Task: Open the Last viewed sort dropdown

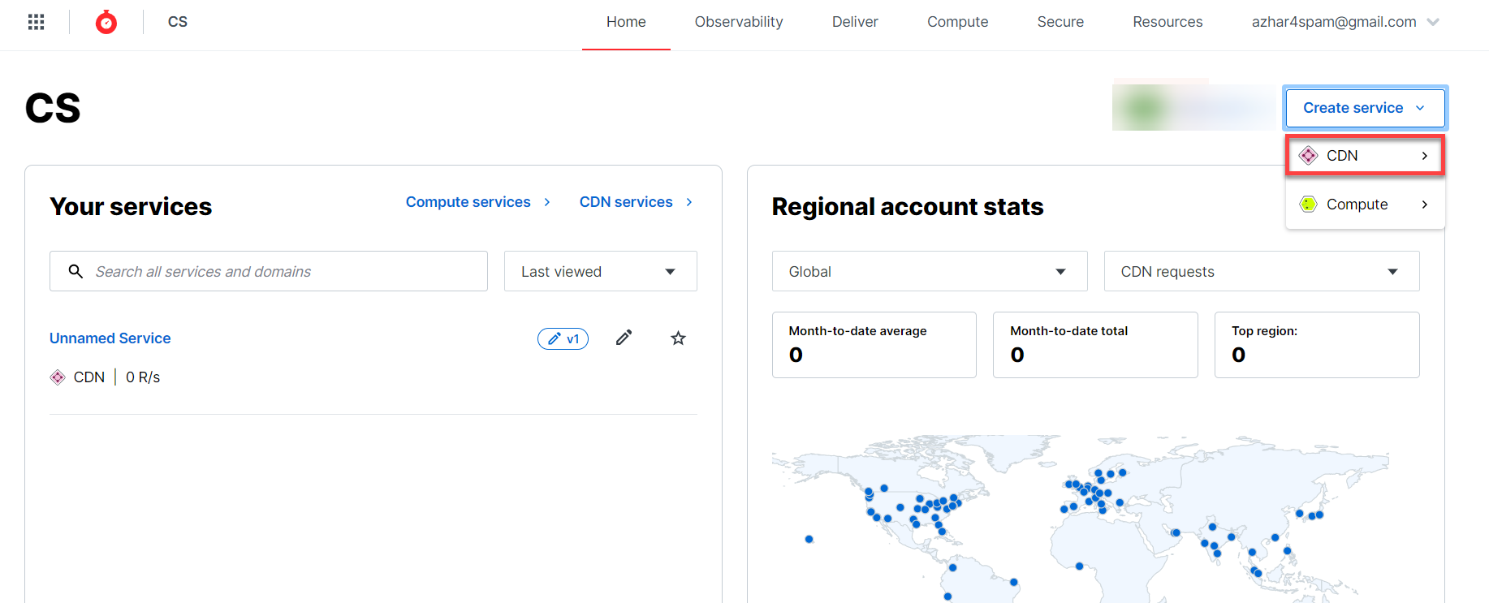Action: point(600,271)
